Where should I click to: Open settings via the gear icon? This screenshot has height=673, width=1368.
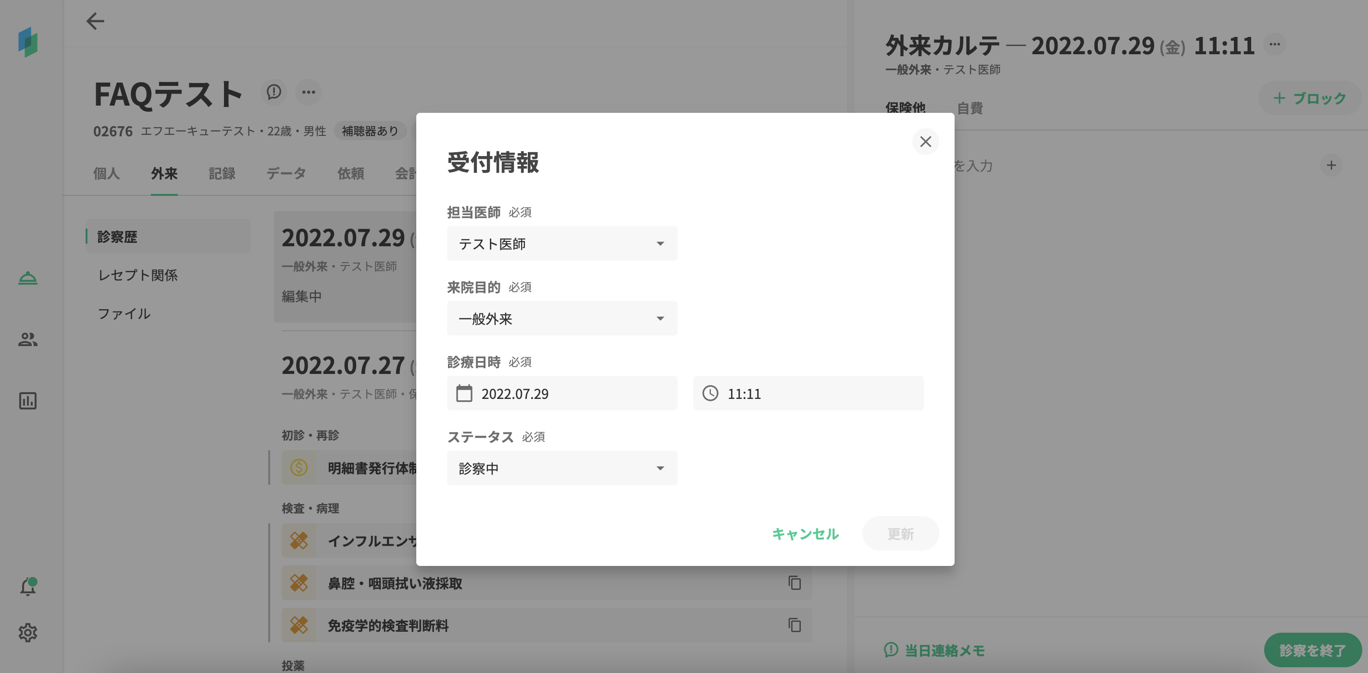click(27, 632)
